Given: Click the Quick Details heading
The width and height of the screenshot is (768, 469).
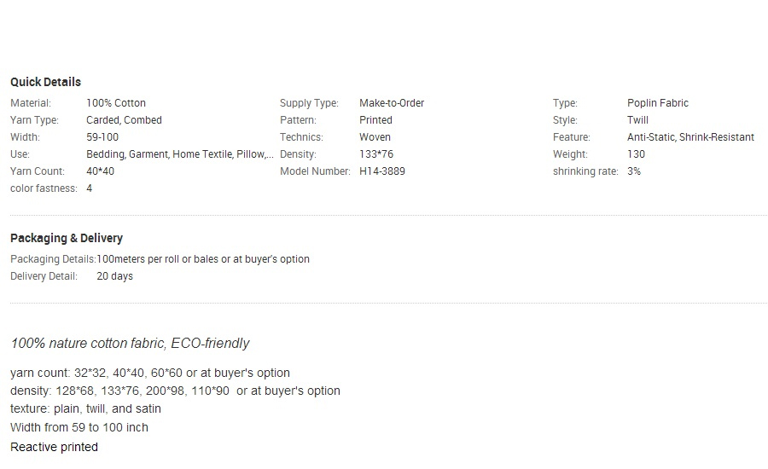Looking at the screenshot, I should pos(45,82).
